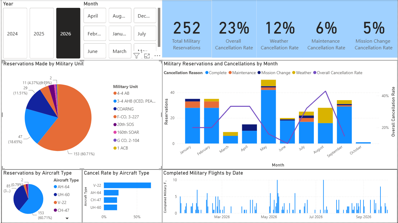Screen dimensions: 398x223
Task: Click the Mission Change legend item
Action: point(274,73)
